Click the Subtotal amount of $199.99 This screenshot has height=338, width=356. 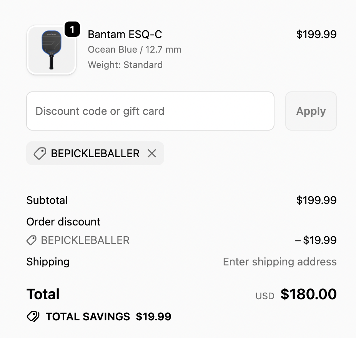(x=316, y=200)
